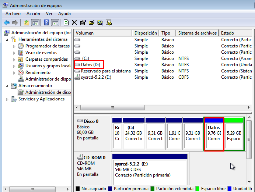Open the blue Help question mark icon
This screenshot has width=255, height=192.
pos(46,22)
